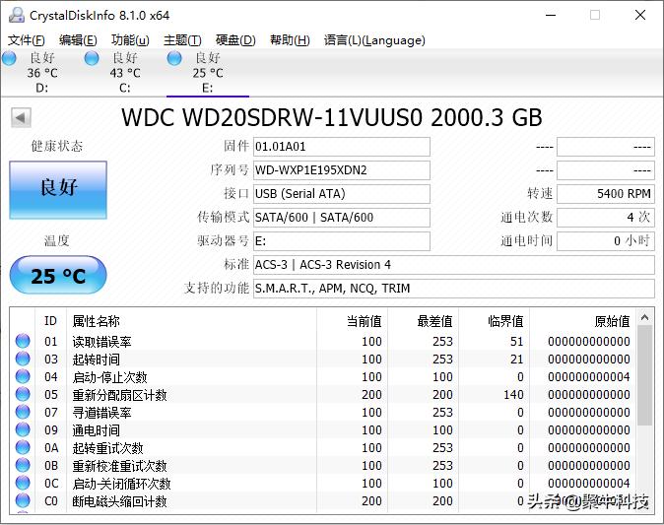
Task: Close the CrystalDiskInfo window
Action: point(640,15)
